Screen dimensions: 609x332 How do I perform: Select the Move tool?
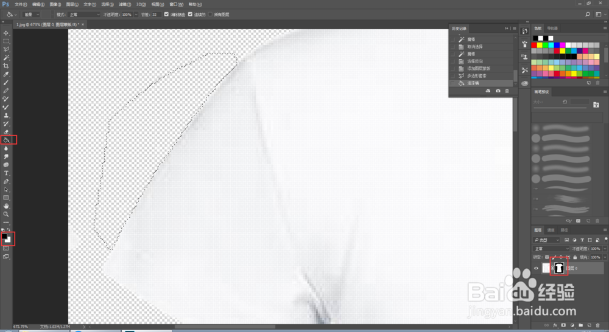(6, 33)
